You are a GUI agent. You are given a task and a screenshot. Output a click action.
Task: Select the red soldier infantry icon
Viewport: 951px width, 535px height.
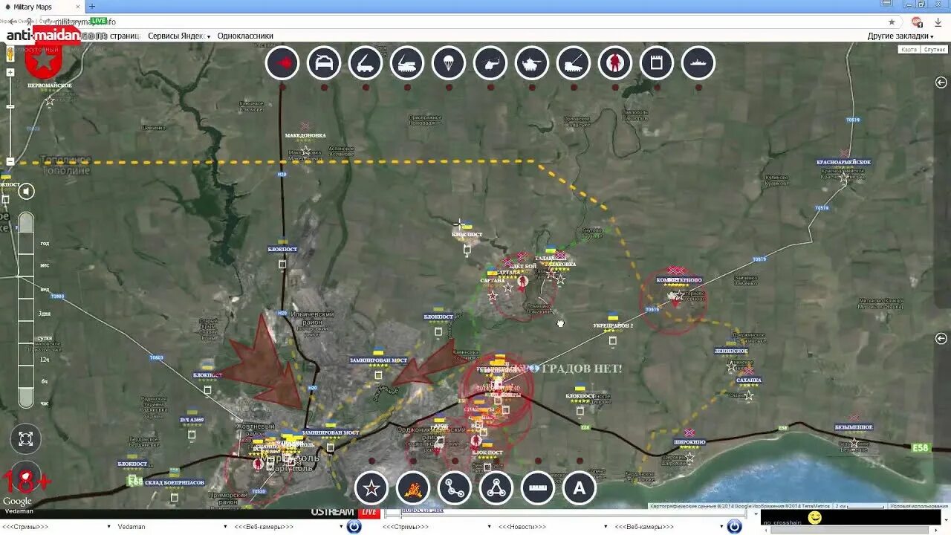coord(615,64)
